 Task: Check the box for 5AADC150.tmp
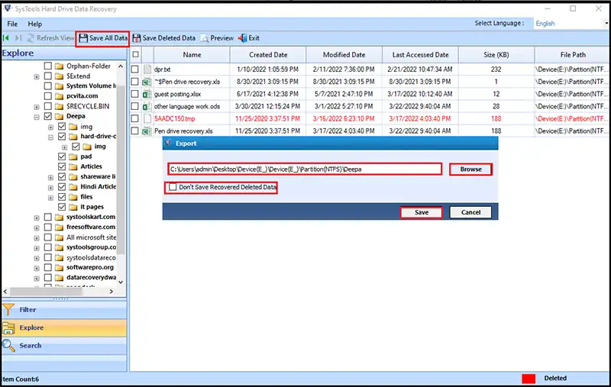pos(135,119)
